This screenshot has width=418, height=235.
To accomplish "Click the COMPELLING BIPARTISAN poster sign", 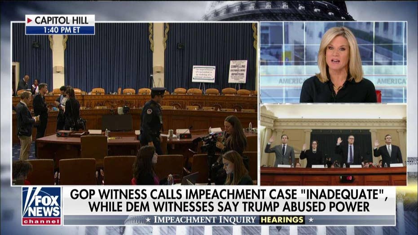I will (x=238, y=71).
